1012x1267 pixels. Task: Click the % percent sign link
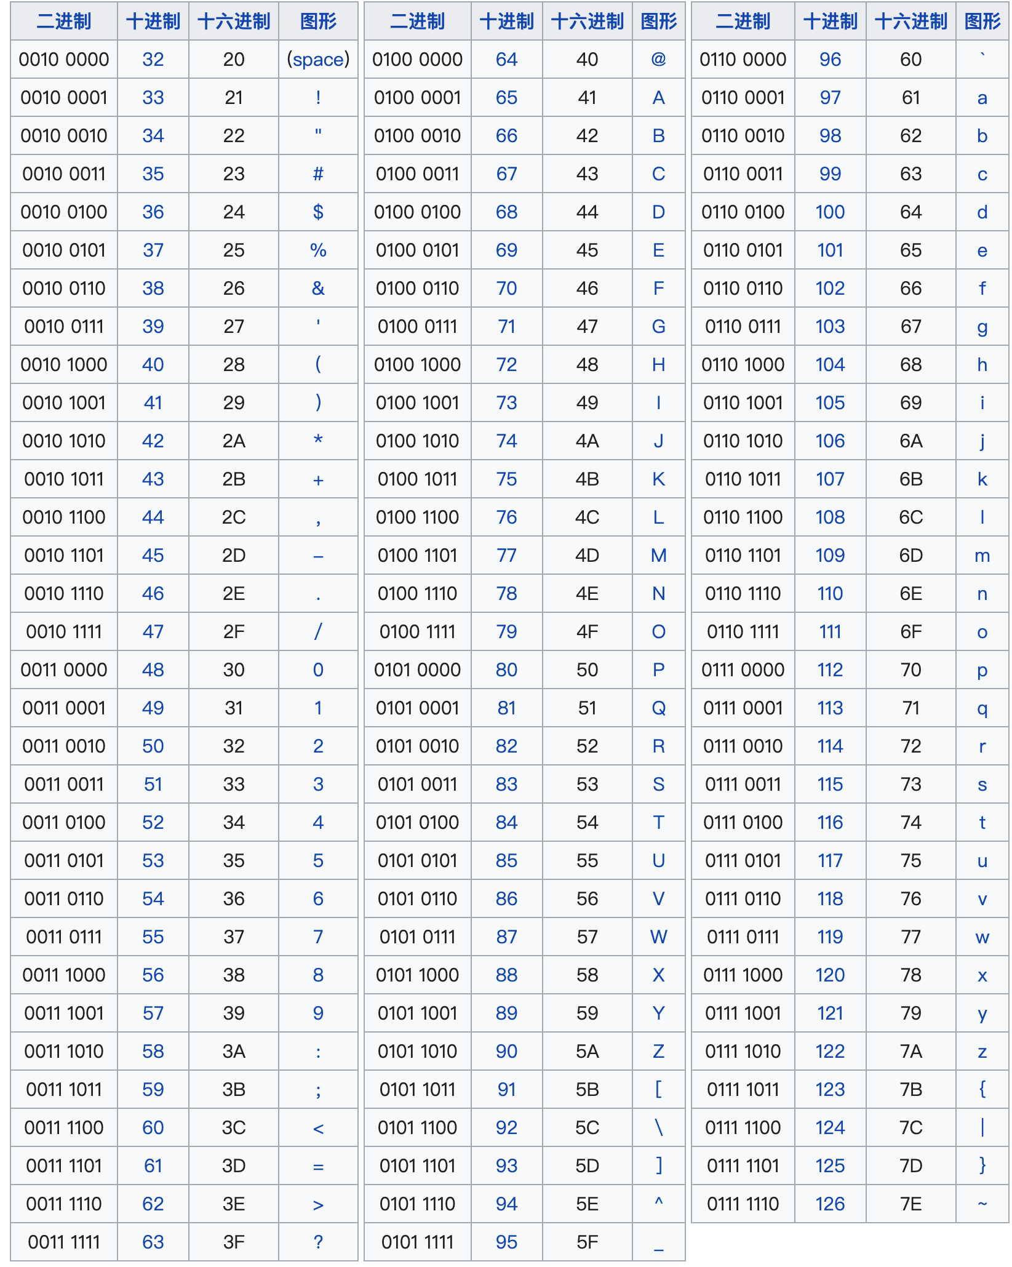point(318,250)
